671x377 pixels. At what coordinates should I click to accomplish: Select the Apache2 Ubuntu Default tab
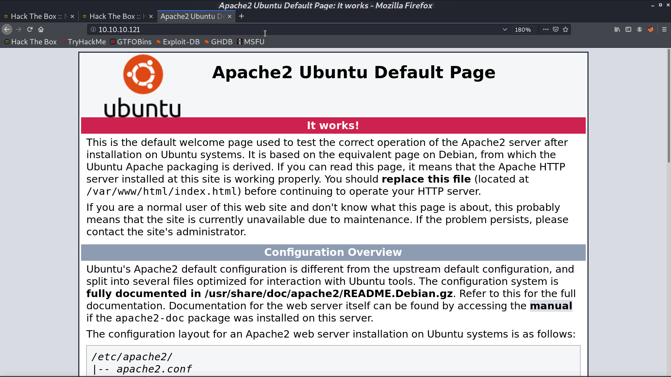tap(196, 16)
